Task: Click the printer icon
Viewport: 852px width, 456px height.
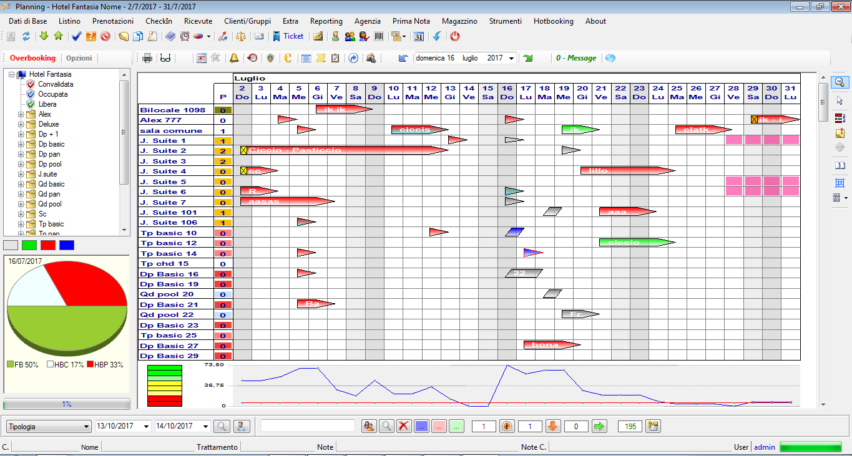Action: click(148, 58)
